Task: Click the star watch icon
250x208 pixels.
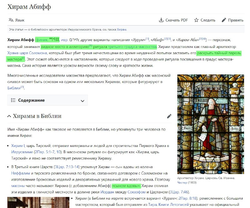Action: (x=196, y=20)
